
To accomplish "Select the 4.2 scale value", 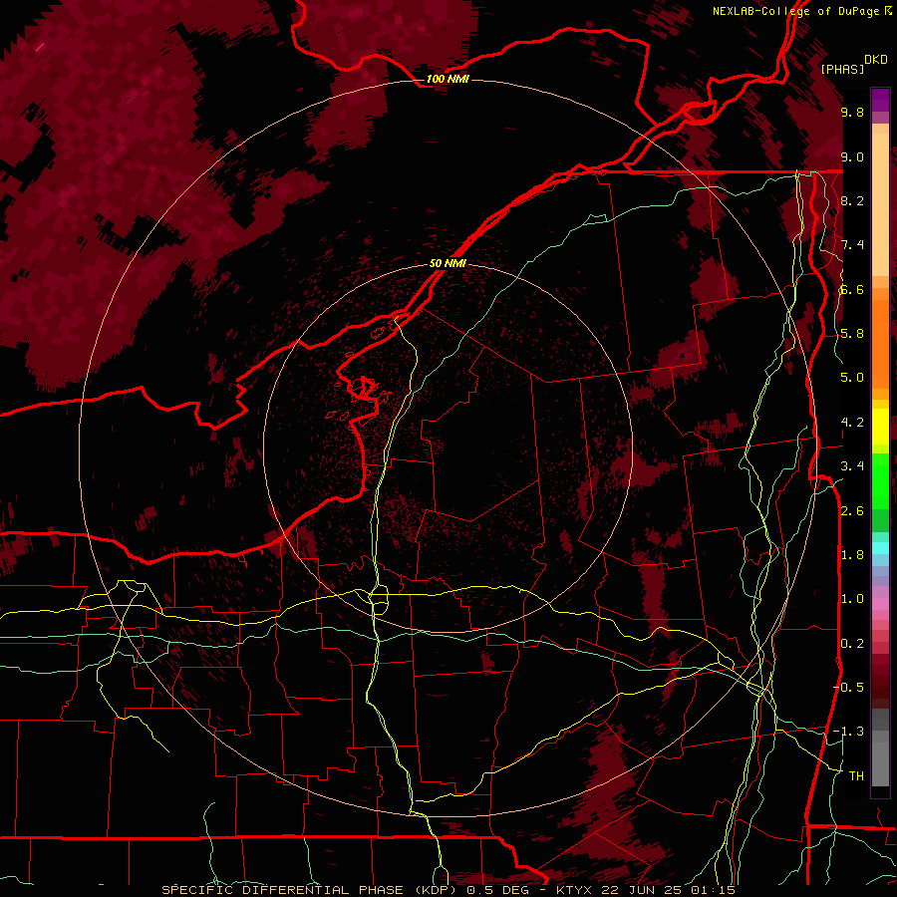I will (852, 422).
